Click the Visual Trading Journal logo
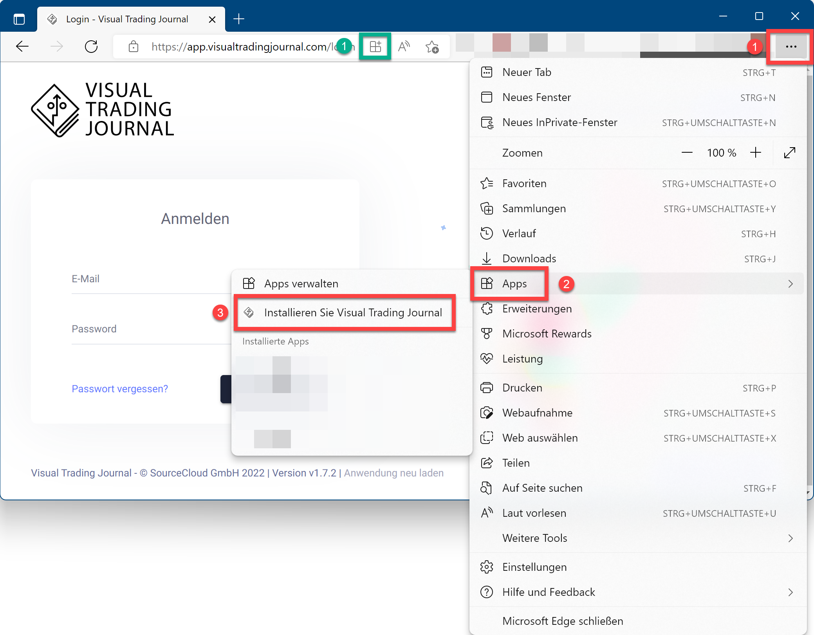Viewport: 814px width, 635px height. (103, 110)
